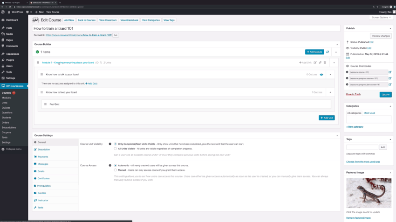
Task: Click info icon next to Course Access
Action: [x=110, y=165]
